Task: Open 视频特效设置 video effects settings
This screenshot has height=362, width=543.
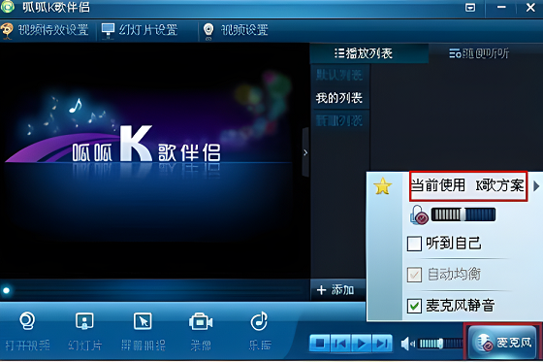Action: 45,30
